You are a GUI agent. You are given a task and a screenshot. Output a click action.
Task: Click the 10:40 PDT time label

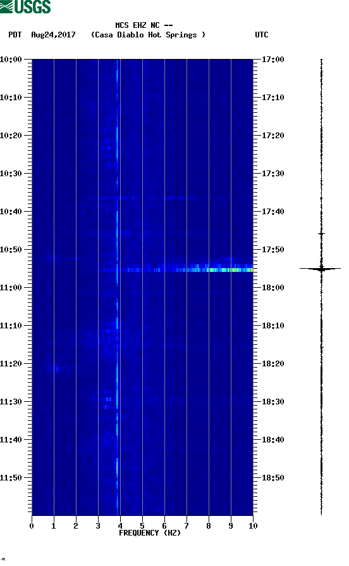[11, 212]
